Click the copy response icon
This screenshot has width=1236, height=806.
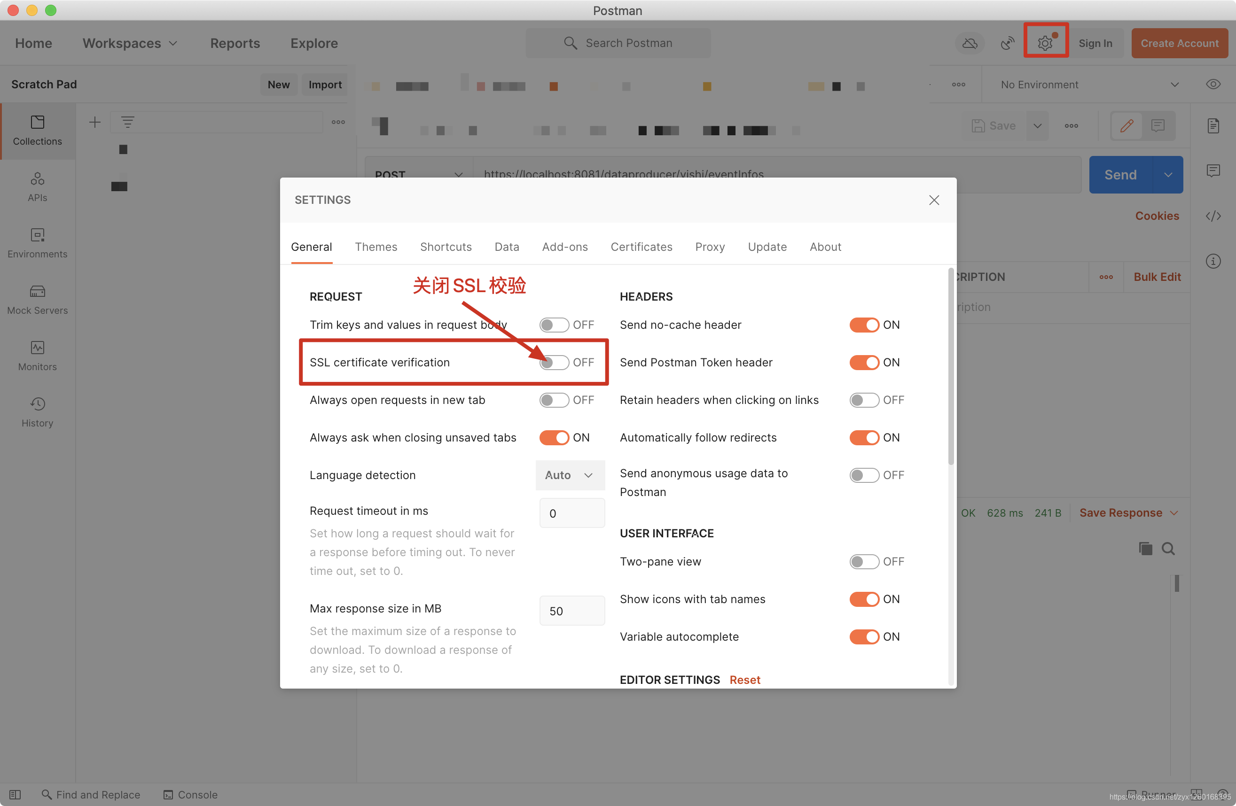[1145, 548]
